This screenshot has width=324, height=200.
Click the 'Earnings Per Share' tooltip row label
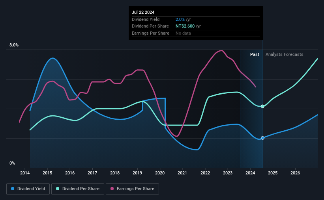(x=150, y=33)
